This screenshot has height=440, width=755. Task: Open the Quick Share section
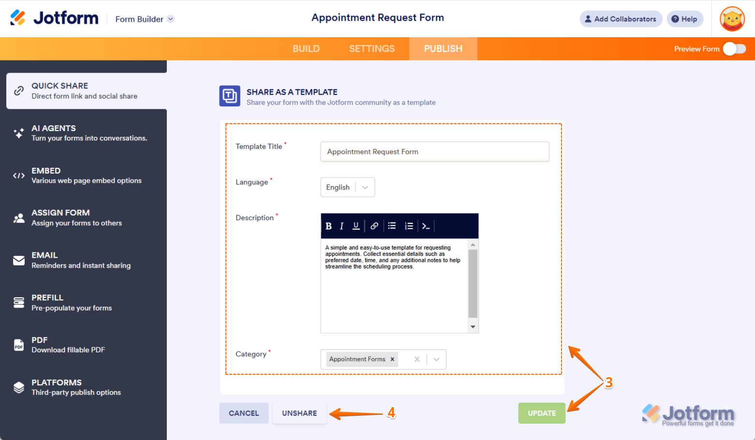tap(87, 91)
